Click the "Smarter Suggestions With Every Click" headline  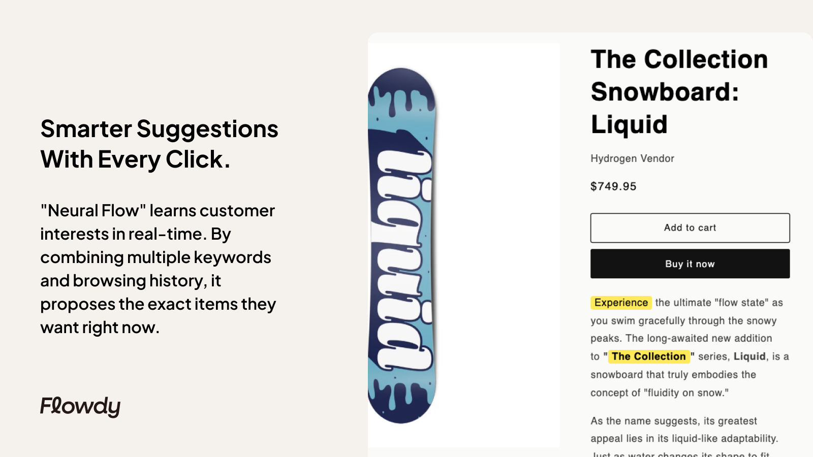[159, 144]
